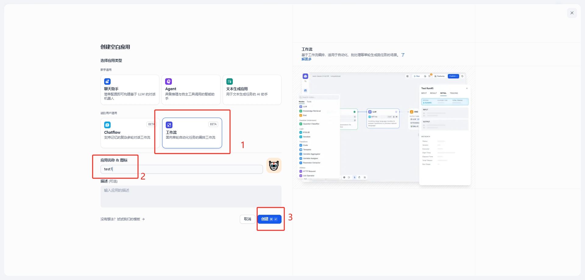This screenshot has width=585, height=280.
Task: Select the 文本生成应用 type card
Action: pos(252,90)
